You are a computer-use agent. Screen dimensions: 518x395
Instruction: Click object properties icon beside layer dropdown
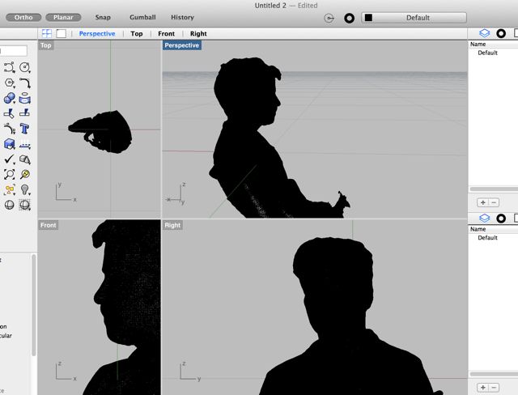[x=329, y=18]
